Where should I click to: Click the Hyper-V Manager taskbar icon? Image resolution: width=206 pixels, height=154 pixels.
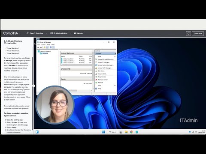click(x=137, y=132)
